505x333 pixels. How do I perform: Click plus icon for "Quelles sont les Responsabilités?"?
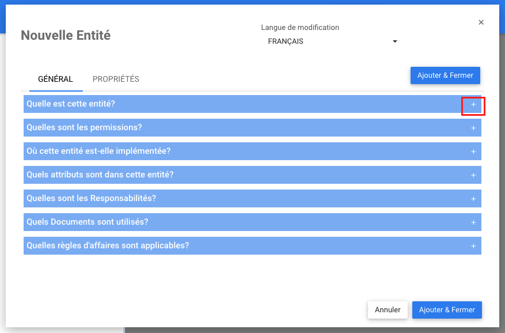tap(473, 199)
